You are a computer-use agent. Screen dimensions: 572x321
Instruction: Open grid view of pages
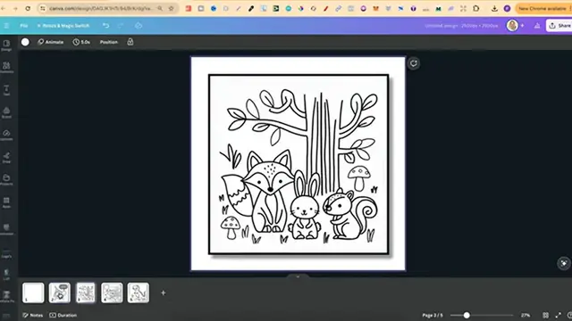545,315
